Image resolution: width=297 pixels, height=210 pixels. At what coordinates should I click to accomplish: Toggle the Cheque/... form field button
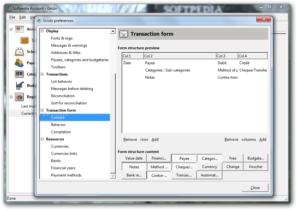pyautogui.click(x=184, y=167)
